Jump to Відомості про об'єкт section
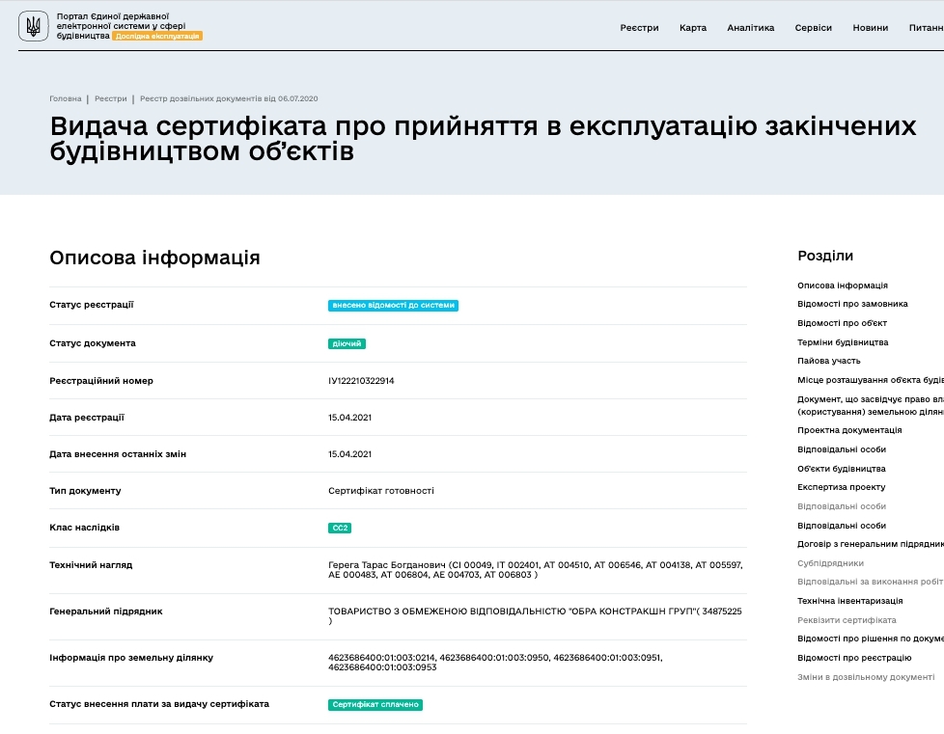944x734 pixels. coord(842,323)
